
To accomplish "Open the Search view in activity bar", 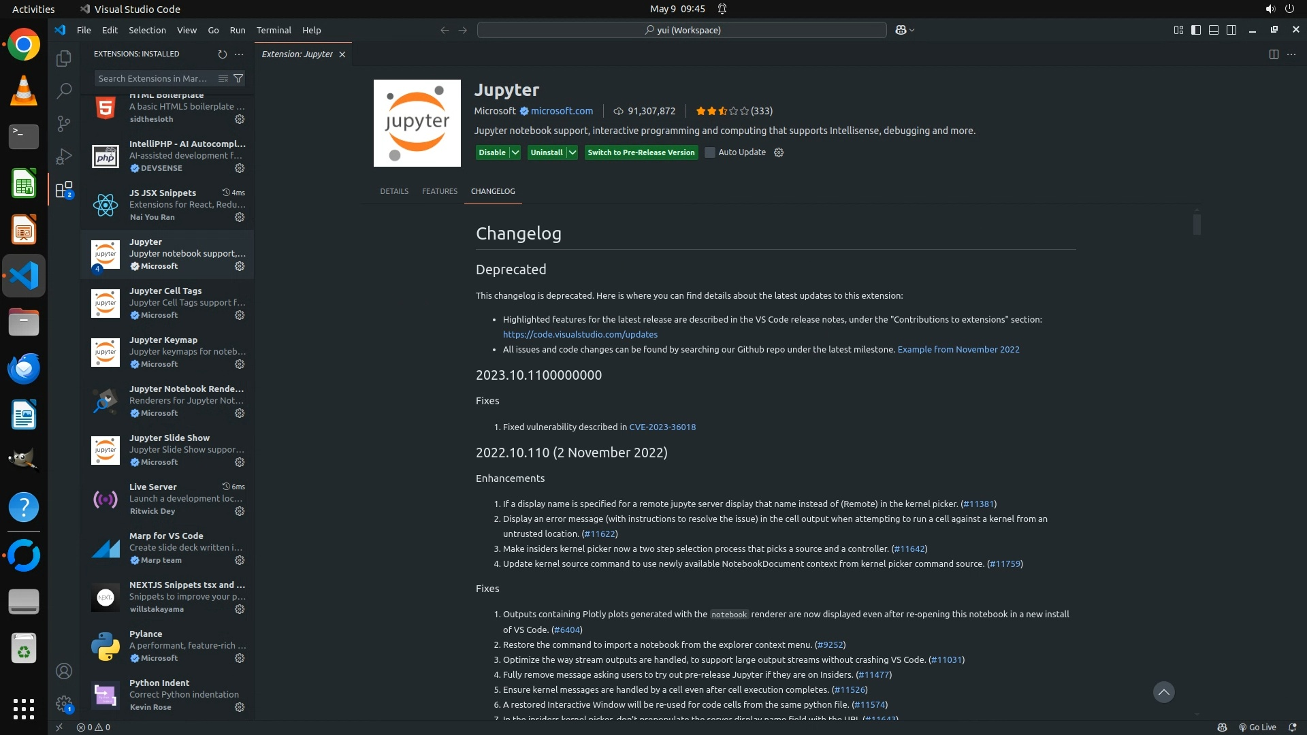I will click(64, 91).
